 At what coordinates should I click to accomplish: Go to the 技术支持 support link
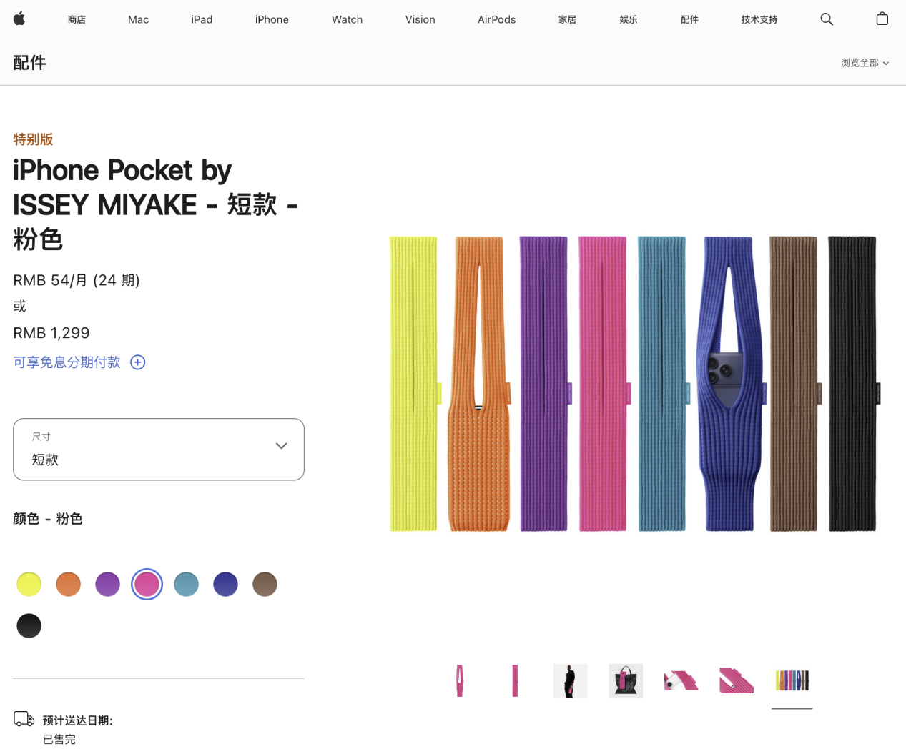(x=759, y=19)
